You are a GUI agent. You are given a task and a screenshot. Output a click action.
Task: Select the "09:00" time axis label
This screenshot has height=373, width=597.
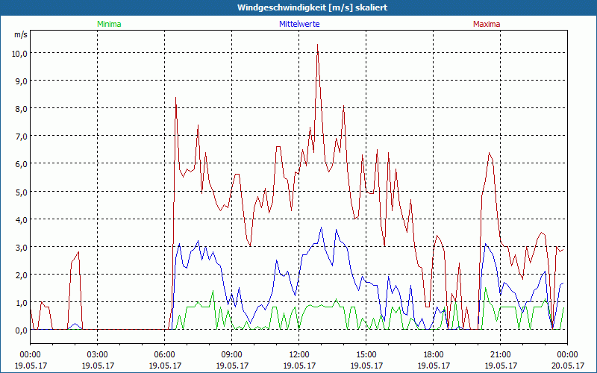(x=231, y=354)
